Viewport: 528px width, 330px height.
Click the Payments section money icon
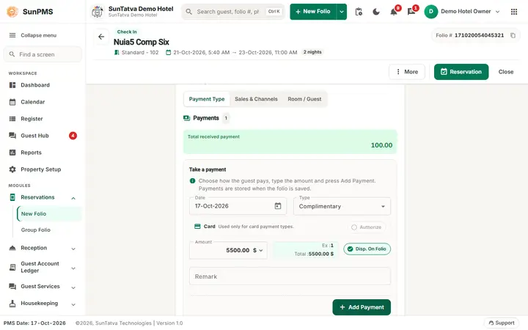pos(186,118)
